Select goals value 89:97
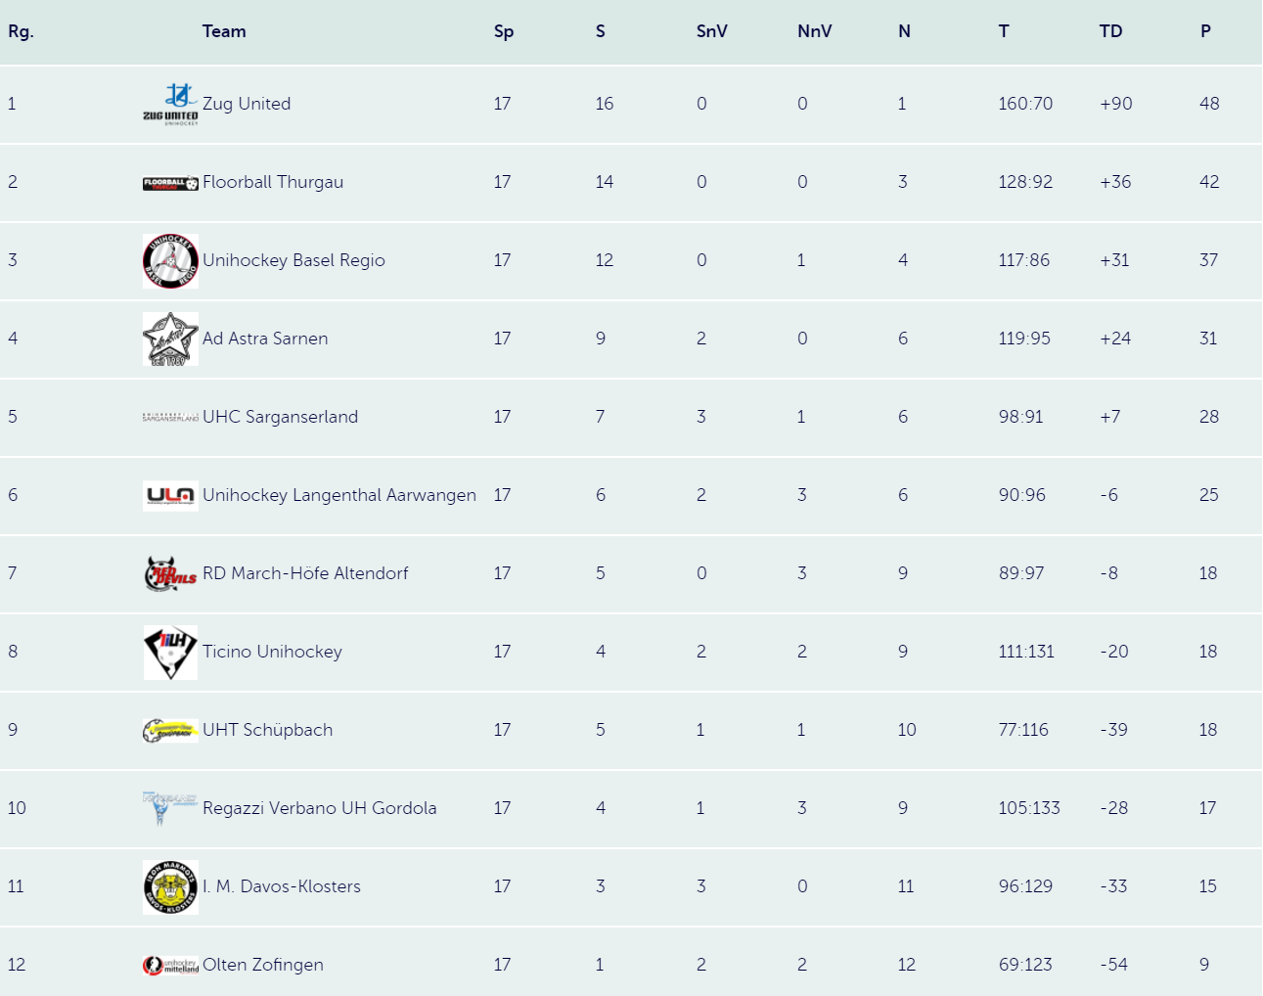Viewport: 1263px width, 996px height. pos(1021,573)
